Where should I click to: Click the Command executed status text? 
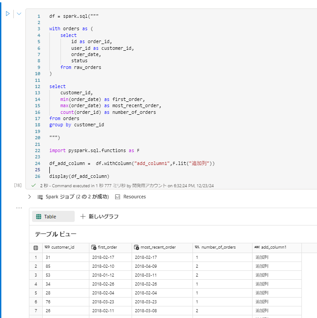pyautogui.click(x=127, y=186)
